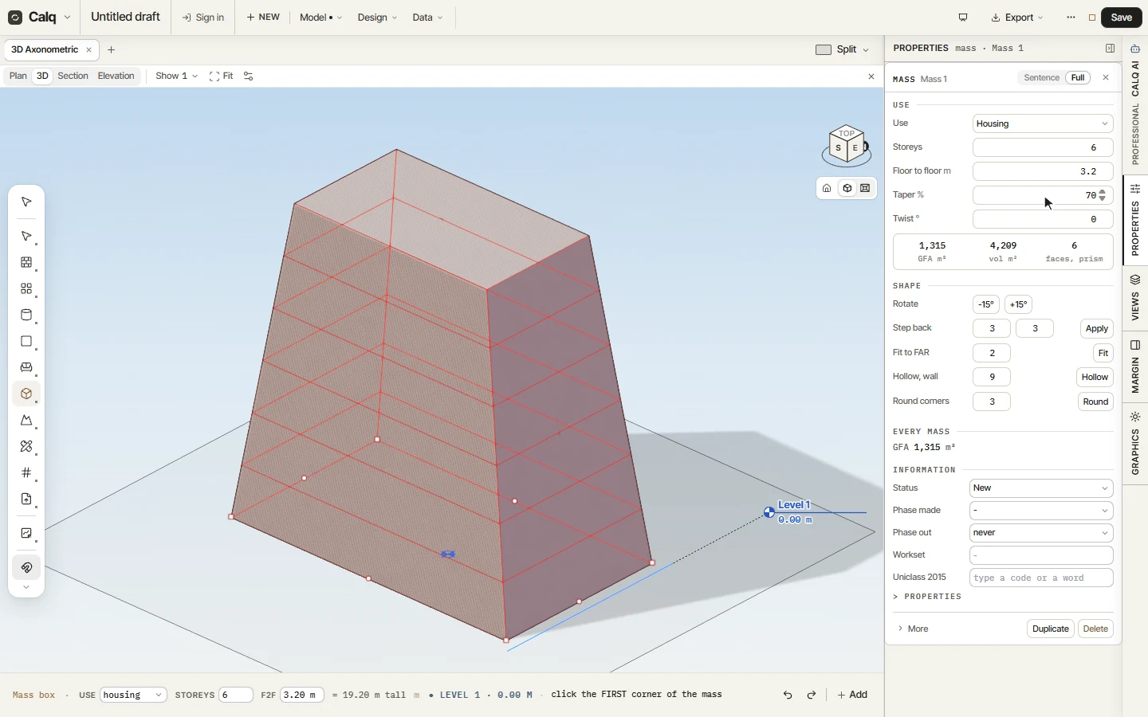
Task: Open the Phase out dropdown
Action: pyautogui.click(x=1041, y=533)
